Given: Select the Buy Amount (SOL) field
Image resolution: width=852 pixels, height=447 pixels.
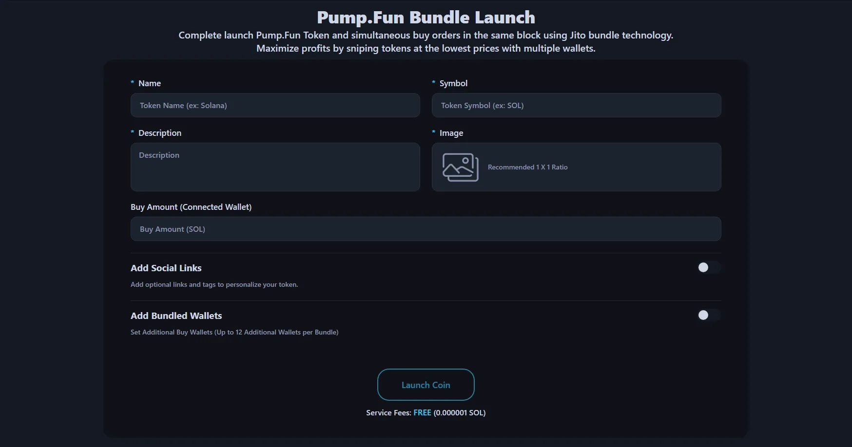Looking at the screenshot, I should [426, 229].
